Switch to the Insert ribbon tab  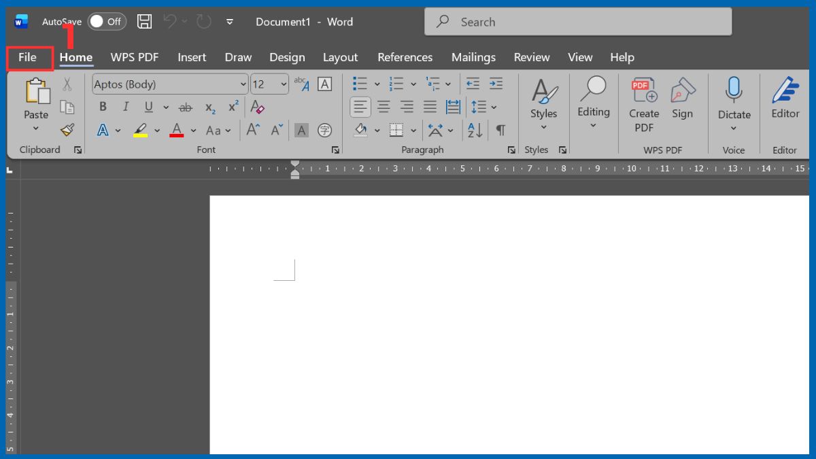click(192, 58)
